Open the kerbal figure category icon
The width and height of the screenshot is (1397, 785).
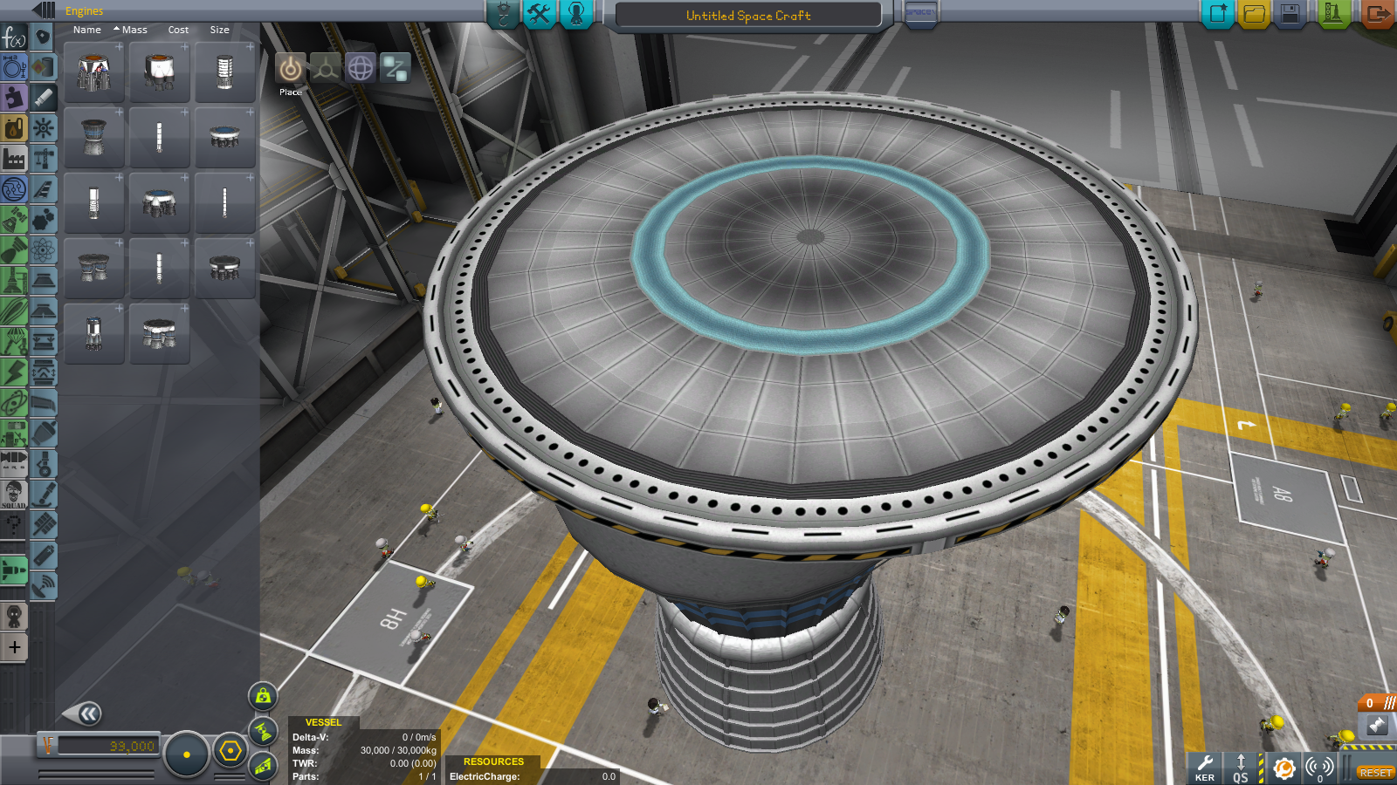[14, 617]
